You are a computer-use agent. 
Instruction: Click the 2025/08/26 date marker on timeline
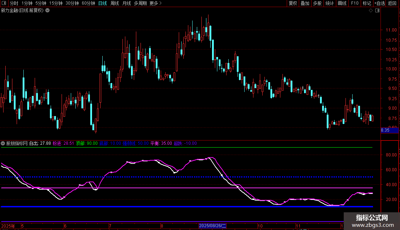212,226
